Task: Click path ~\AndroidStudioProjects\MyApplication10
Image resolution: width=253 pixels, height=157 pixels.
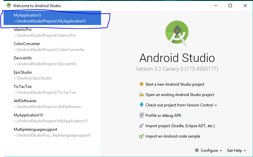Action: click(x=51, y=121)
